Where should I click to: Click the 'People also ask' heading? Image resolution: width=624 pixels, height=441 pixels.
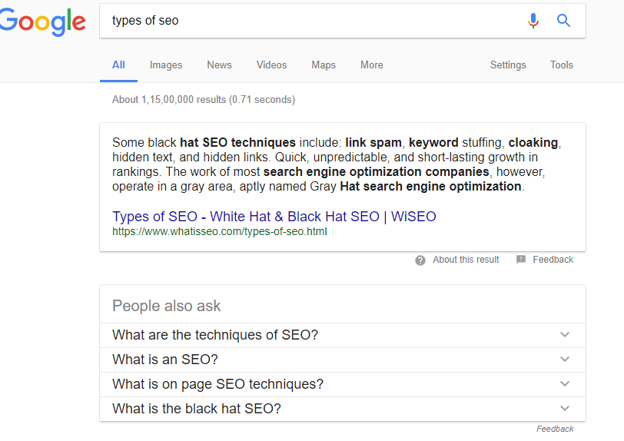click(x=166, y=306)
